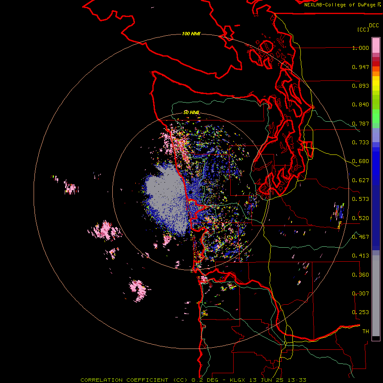Select the 0.947 scale value
This screenshot has width=383, height=383.
coord(360,67)
